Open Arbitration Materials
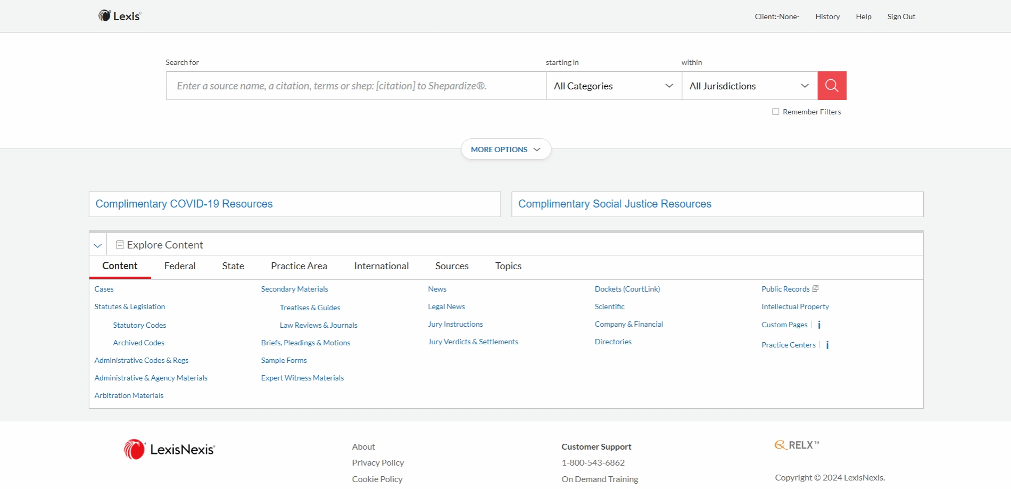Image resolution: width=1011 pixels, height=489 pixels. [129, 395]
